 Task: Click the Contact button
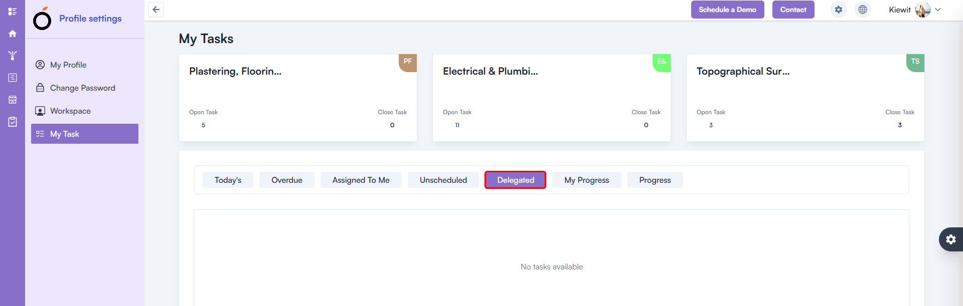tap(793, 9)
